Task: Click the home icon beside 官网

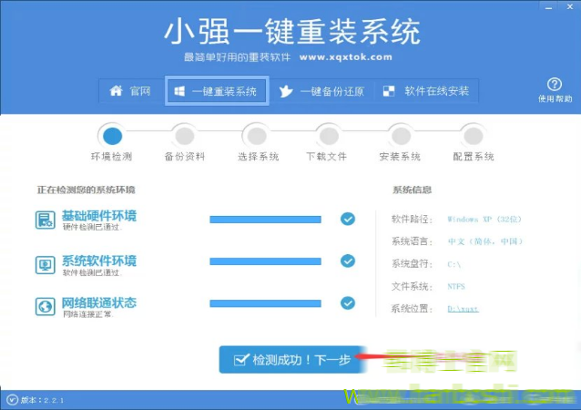Action: [x=116, y=91]
